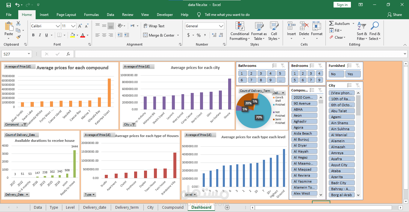
Task: Go to the Data sheet tab
Action: pos(38,208)
